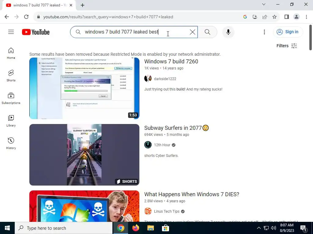Screen dimensions: 313x234
Task: Click the YouTube logo
Action: pyautogui.click(x=36, y=32)
